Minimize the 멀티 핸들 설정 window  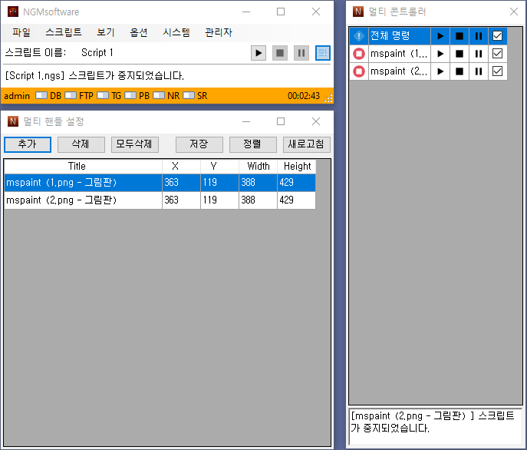pos(246,121)
